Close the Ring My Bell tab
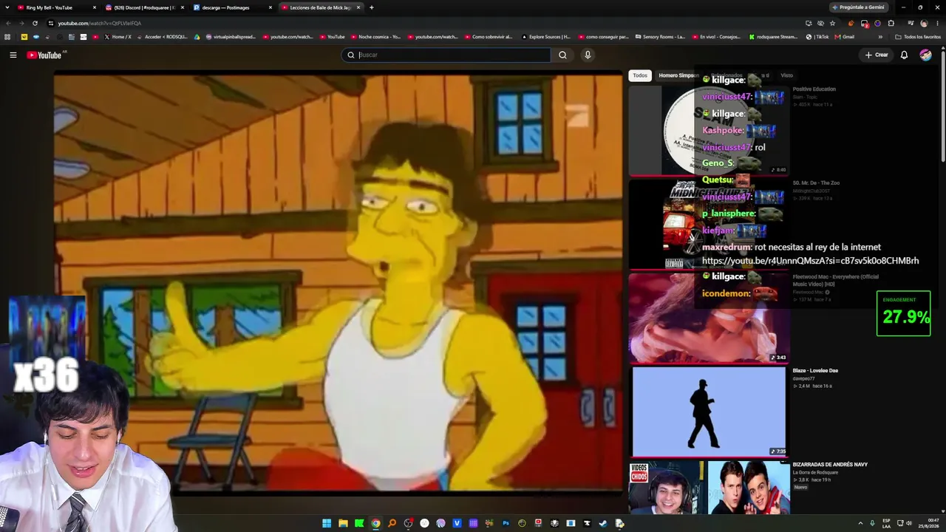Image resolution: width=946 pixels, height=532 pixels. pos(95,7)
